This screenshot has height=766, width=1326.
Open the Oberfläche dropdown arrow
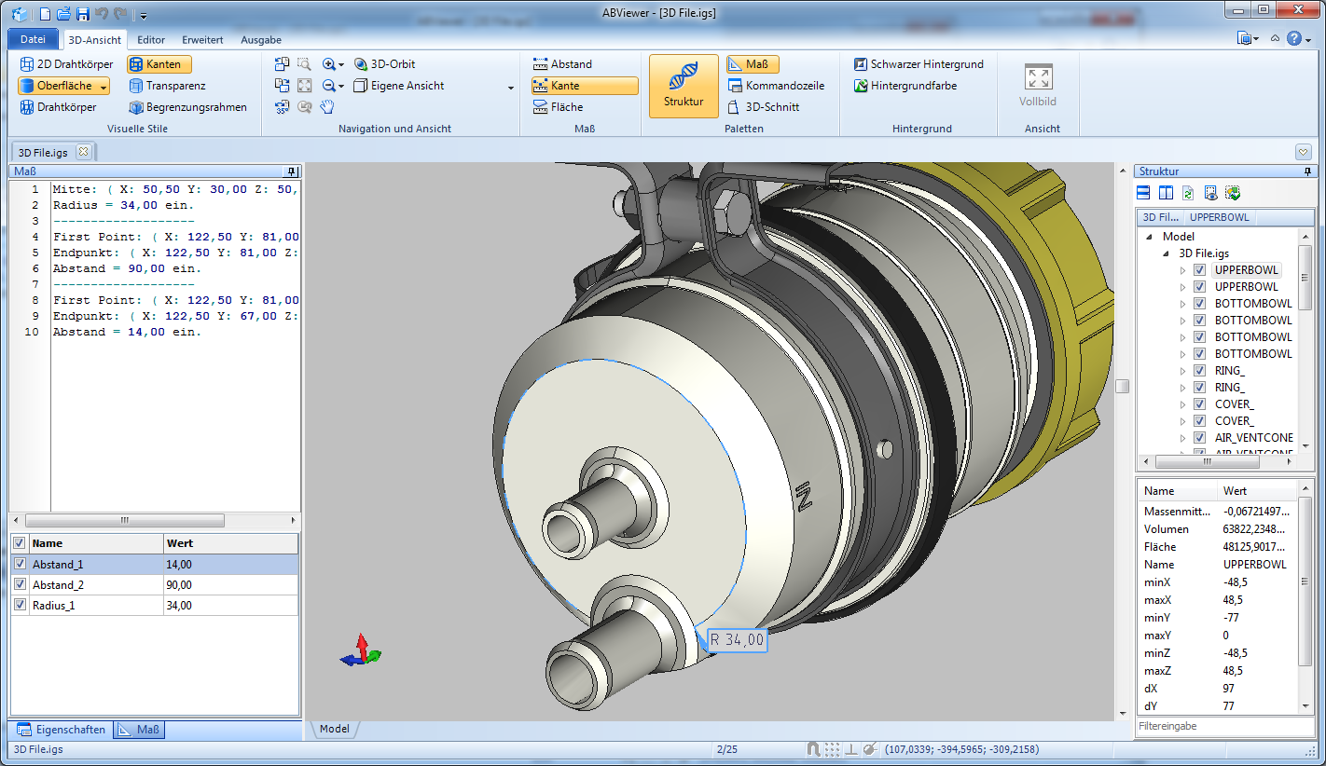coord(103,86)
